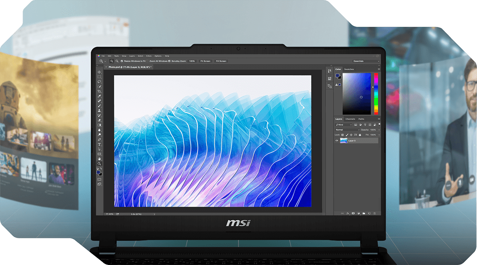Open the Layers menu in menu bar
The height and width of the screenshot is (265, 477).
coord(132,56)
